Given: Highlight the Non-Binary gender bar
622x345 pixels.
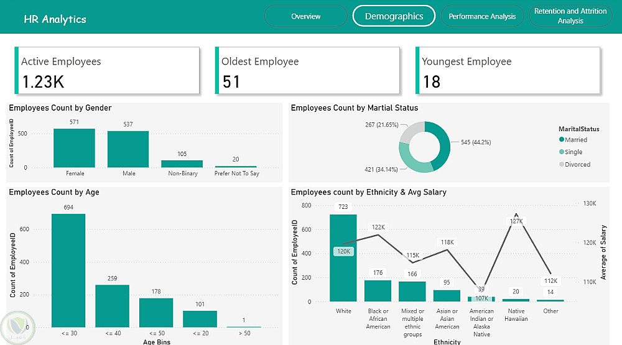Looking at the screenshot, I should (182, 163).
